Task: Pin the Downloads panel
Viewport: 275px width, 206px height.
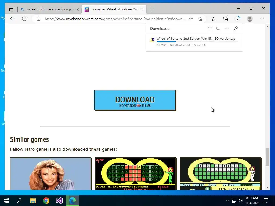Action: tap(236, 28)
